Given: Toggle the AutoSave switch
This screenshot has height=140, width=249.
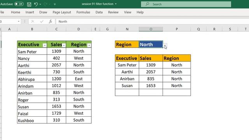Looking at the screenshot, I should click(x=19, y=4).
